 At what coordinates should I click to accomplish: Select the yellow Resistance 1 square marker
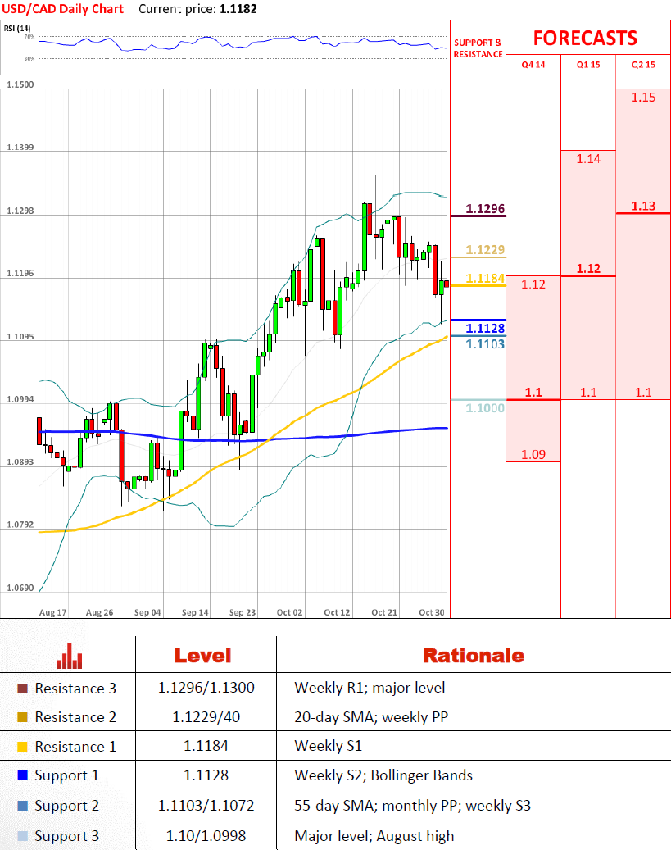(22, 747)
